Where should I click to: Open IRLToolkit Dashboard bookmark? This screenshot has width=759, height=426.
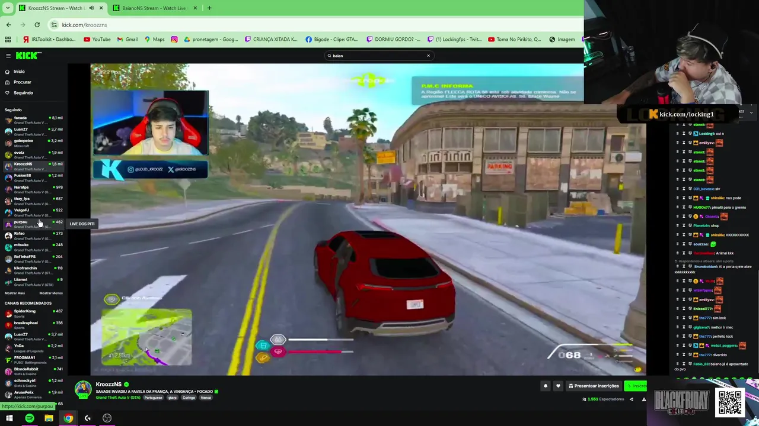pyautogui.click(x=49, y=40)
